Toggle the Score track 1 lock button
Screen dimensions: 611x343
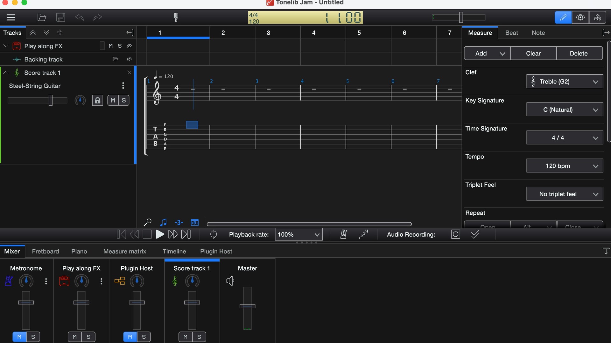(97, 101)
